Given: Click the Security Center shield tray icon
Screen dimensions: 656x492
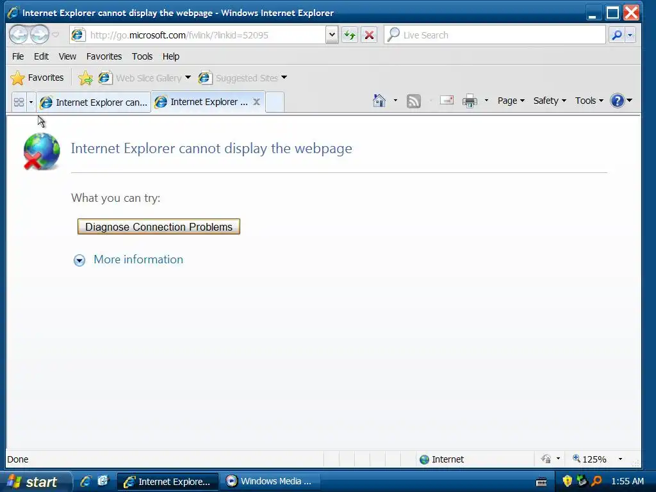Looking at the screenshot, I should pyautogui.click(x=568, y=481).
